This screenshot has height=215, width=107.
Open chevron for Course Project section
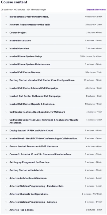click(6, 33)
